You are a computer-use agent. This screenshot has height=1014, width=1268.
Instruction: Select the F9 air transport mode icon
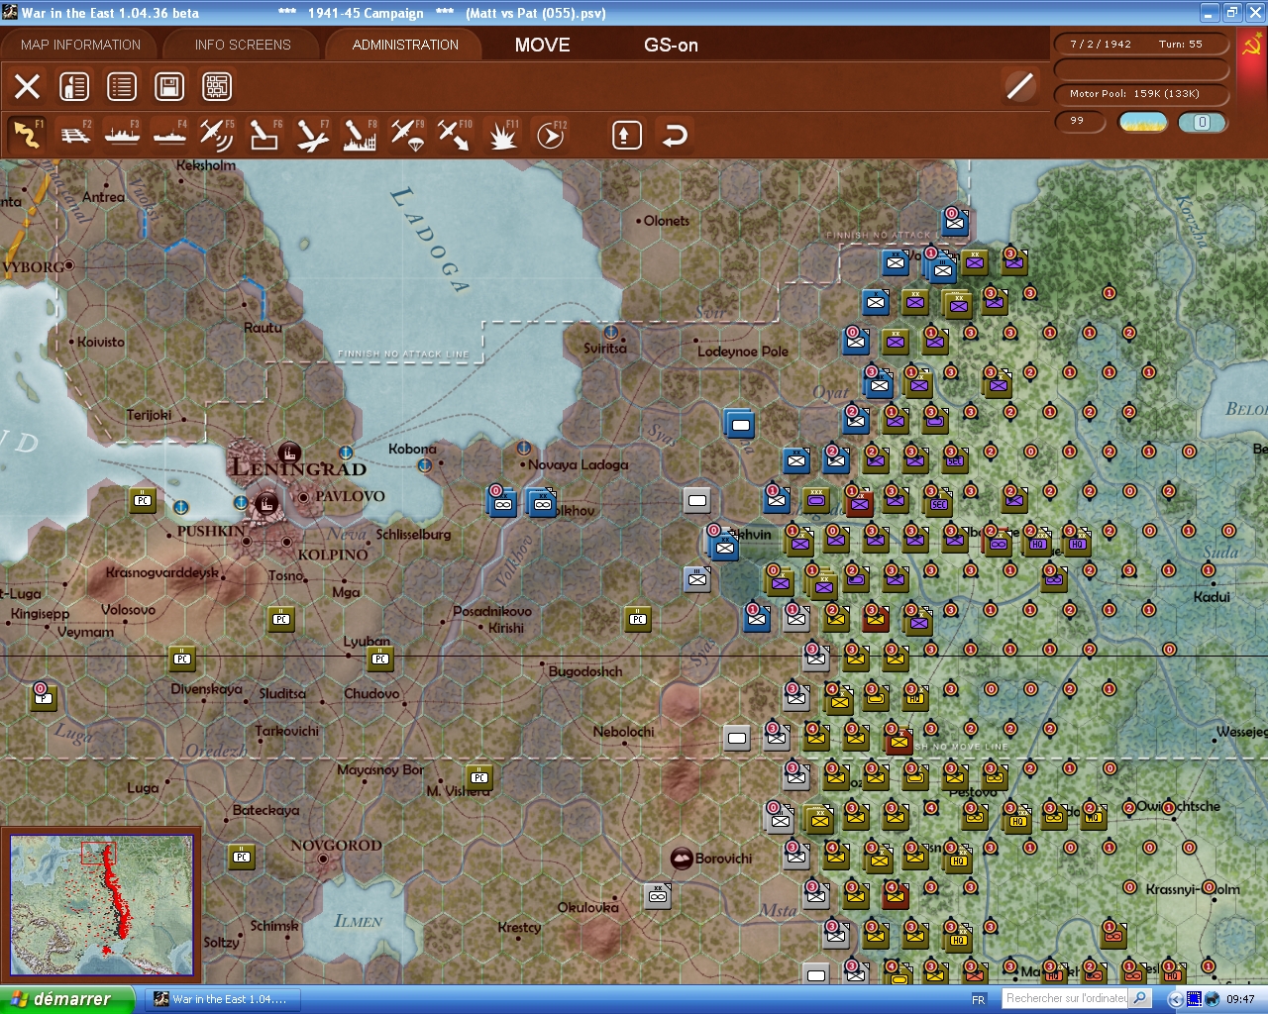(407, 135)
